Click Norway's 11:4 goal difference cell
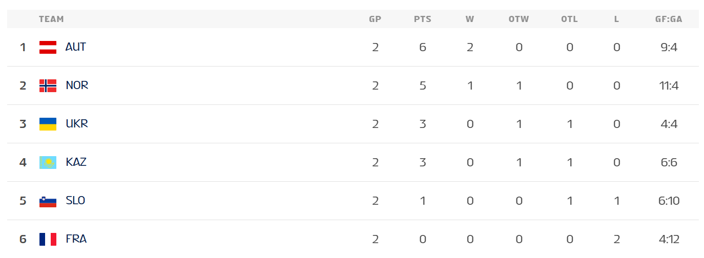Screen dimensions: 704x258 pyautogui.click(x=669, y=85)
